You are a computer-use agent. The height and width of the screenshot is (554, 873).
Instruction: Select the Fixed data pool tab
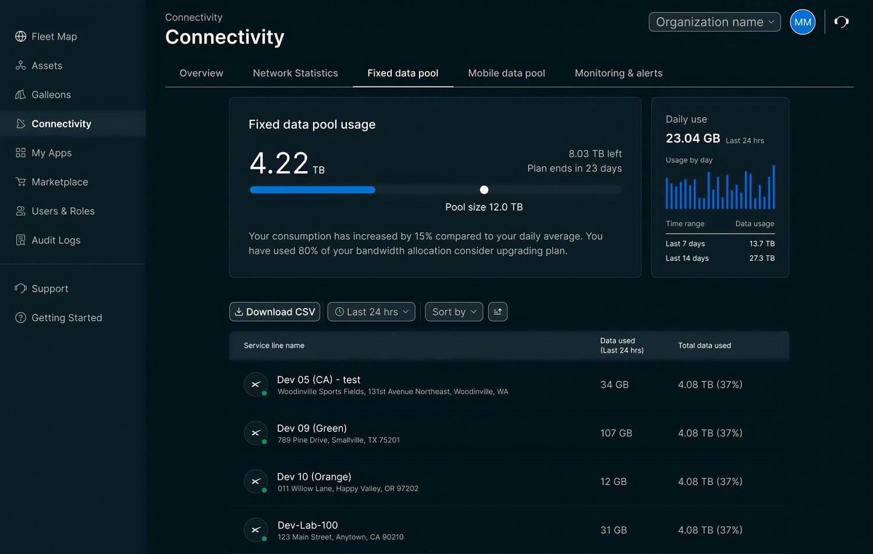tap(403, 73)
